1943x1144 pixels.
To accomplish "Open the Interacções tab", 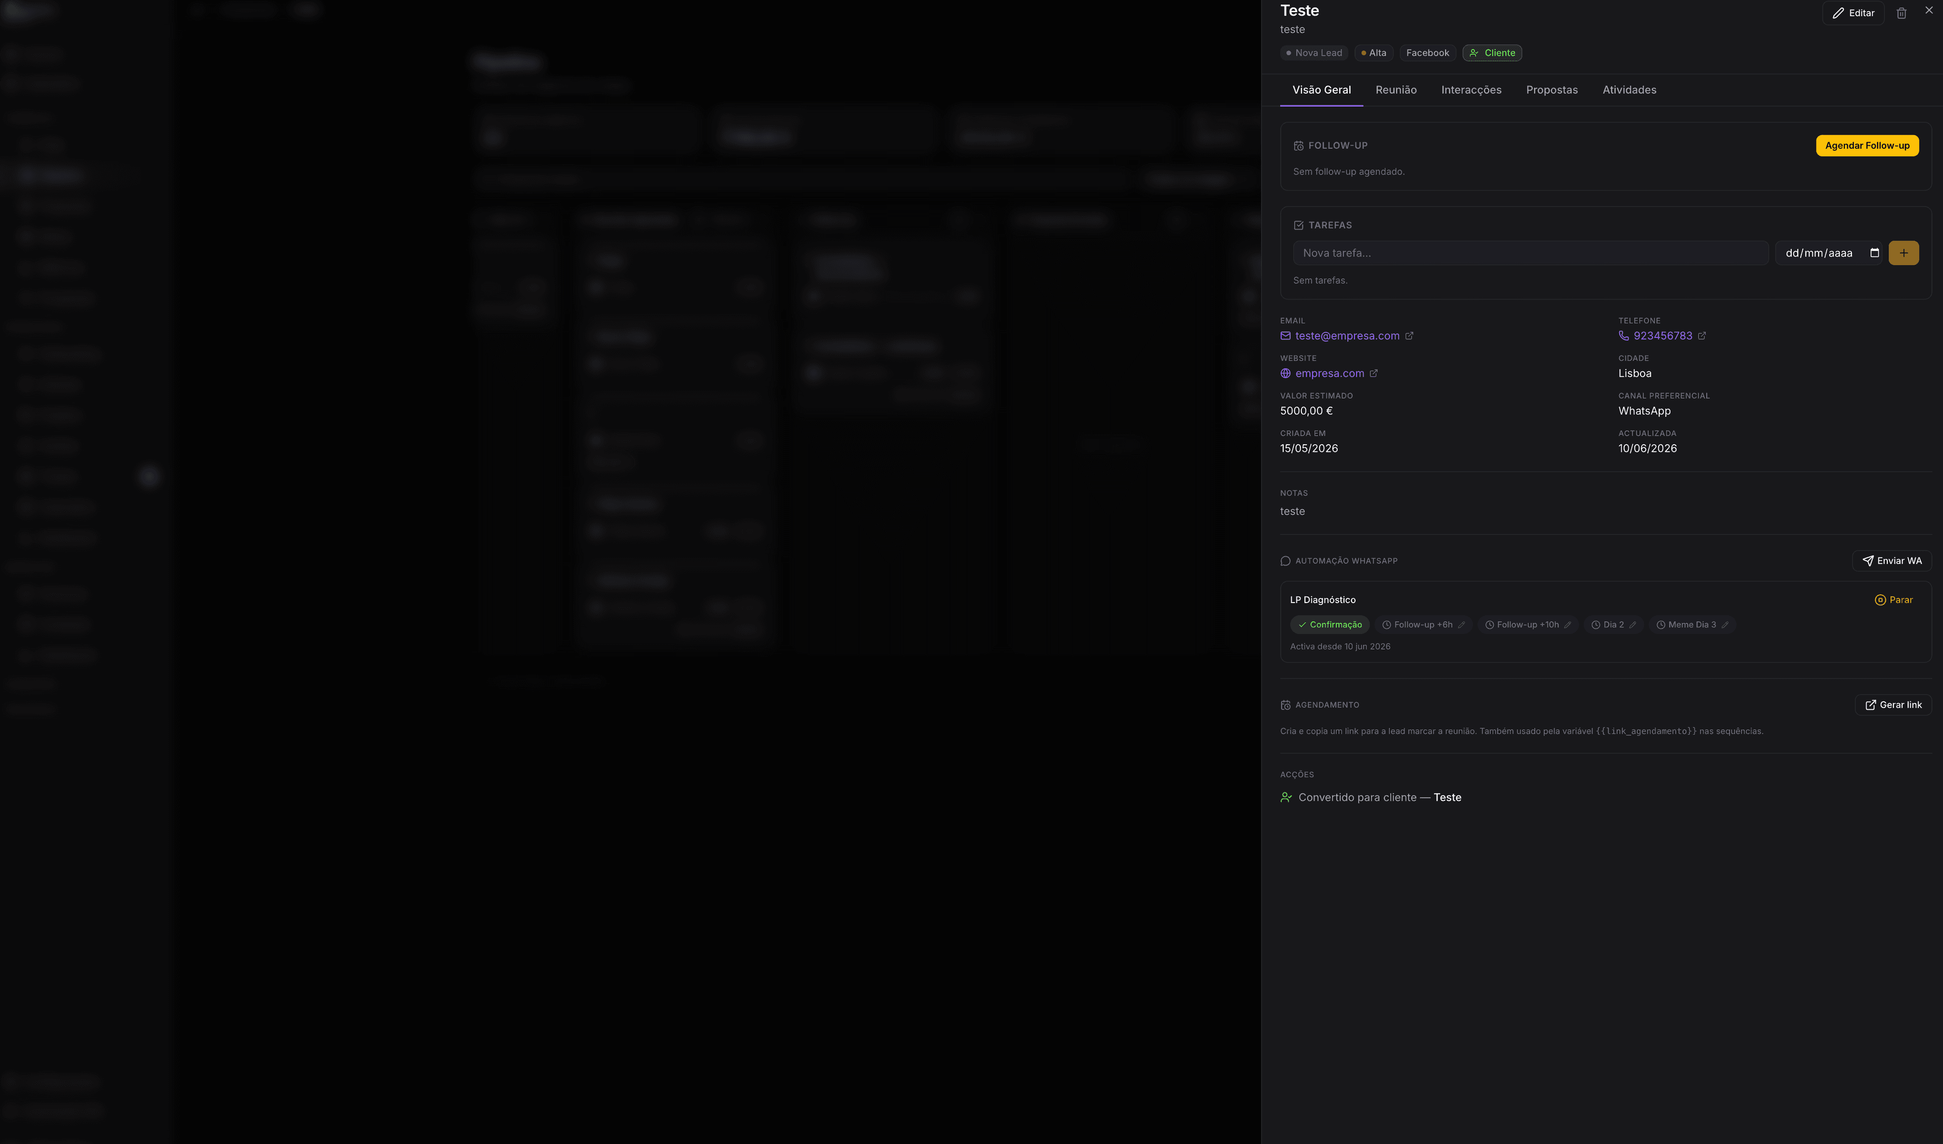I will pyautogui.click(x=1471, y=90).
